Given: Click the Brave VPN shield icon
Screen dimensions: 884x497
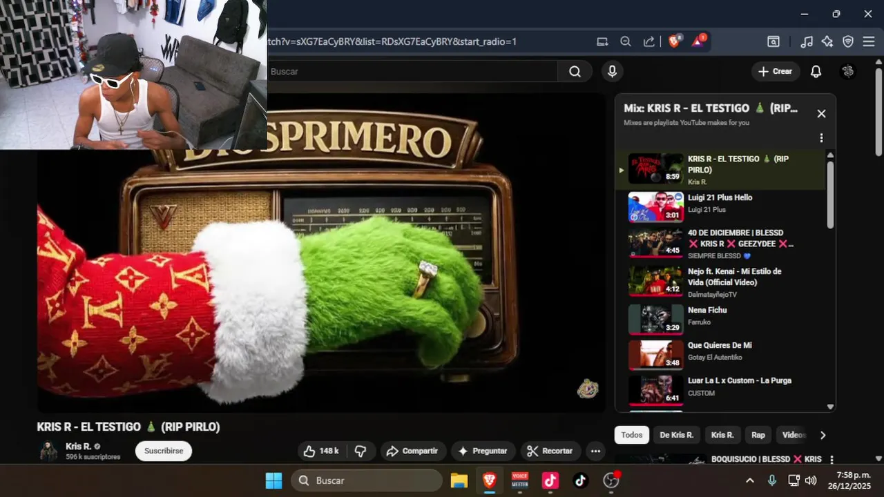Looking at the screenshot, I should (848, 41).
